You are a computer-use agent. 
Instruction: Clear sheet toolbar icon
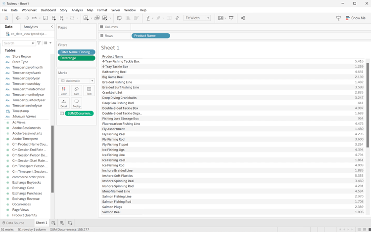[105, 18]
